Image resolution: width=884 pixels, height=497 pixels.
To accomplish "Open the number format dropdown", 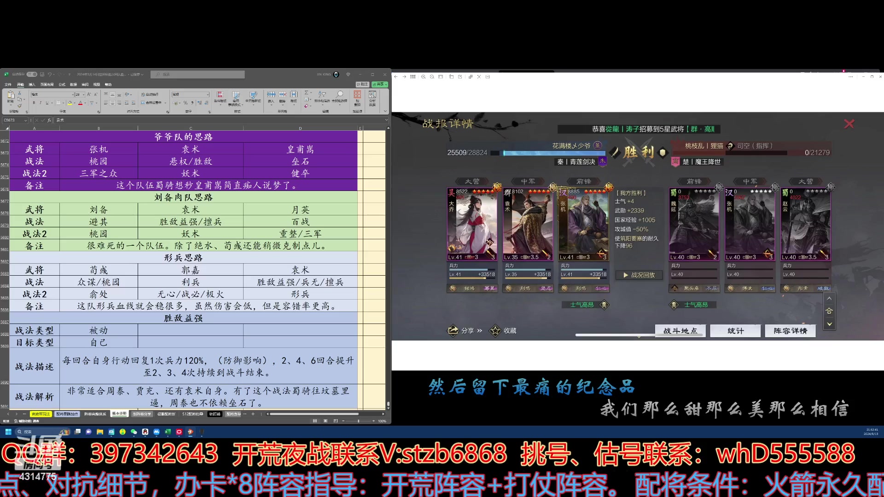I will click(208, 94).
